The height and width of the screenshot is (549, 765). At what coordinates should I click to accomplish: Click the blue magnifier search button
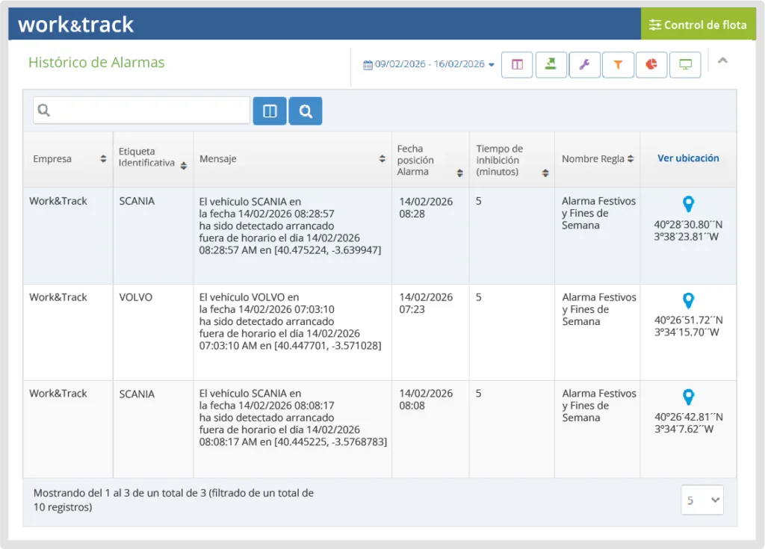[306, 111]
